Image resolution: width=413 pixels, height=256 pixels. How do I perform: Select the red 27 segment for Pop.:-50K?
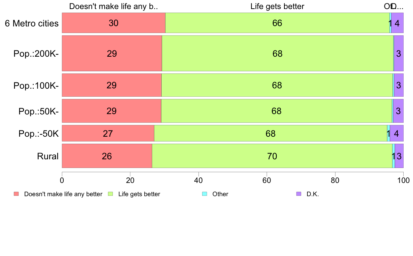(x=108, y=134)
